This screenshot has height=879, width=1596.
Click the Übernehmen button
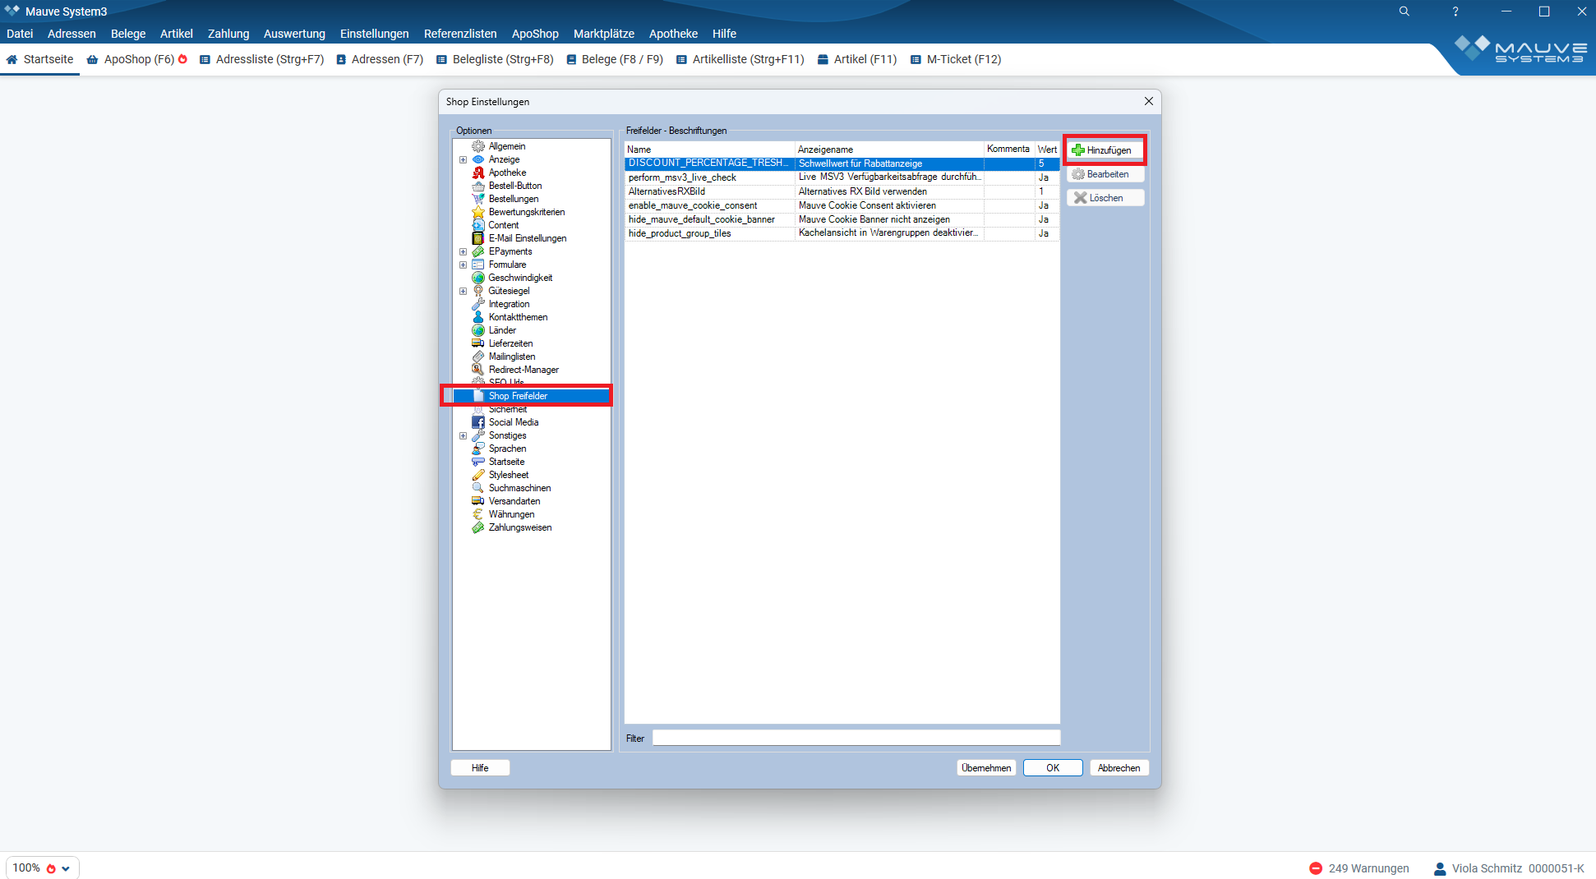(986, 768)
